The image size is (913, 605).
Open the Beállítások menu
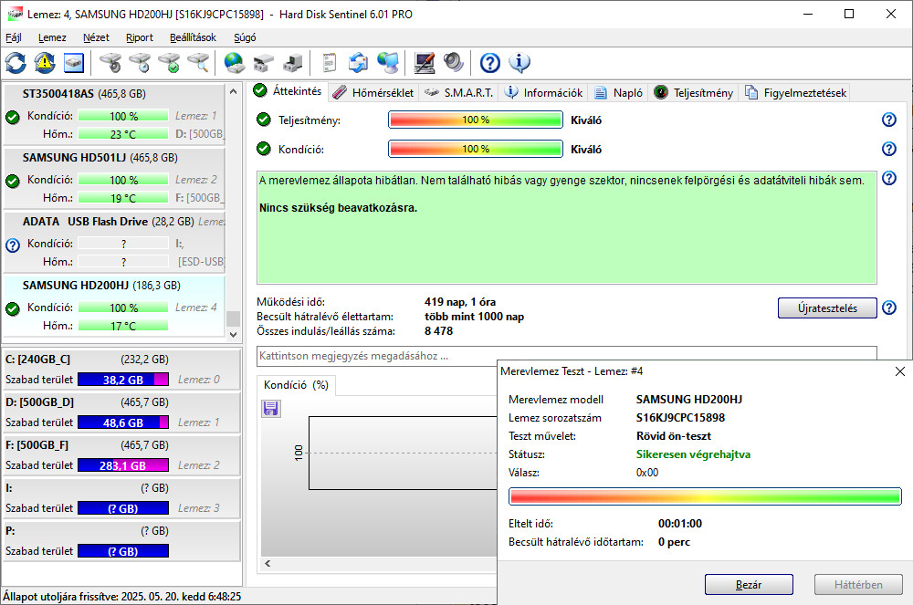(x=193, y=37)
